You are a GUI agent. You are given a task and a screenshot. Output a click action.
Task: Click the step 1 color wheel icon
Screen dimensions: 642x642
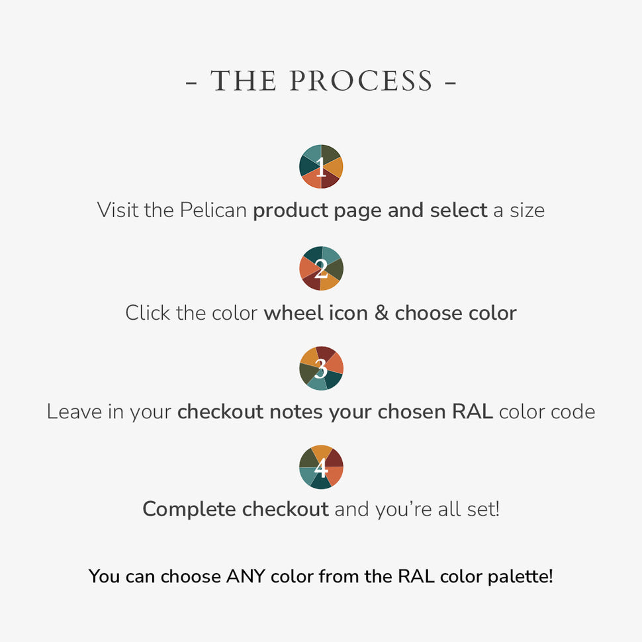click(321, 167)
